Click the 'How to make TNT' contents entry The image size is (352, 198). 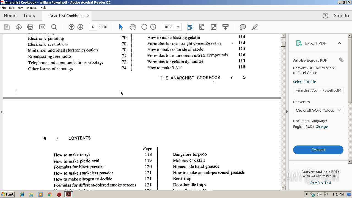click(x=164, y=68)
